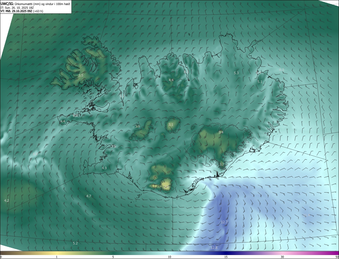339x259 pixels.
Task: Click the 4.9 value on the southwest peninsula
Action: click(x=104, y=168)
